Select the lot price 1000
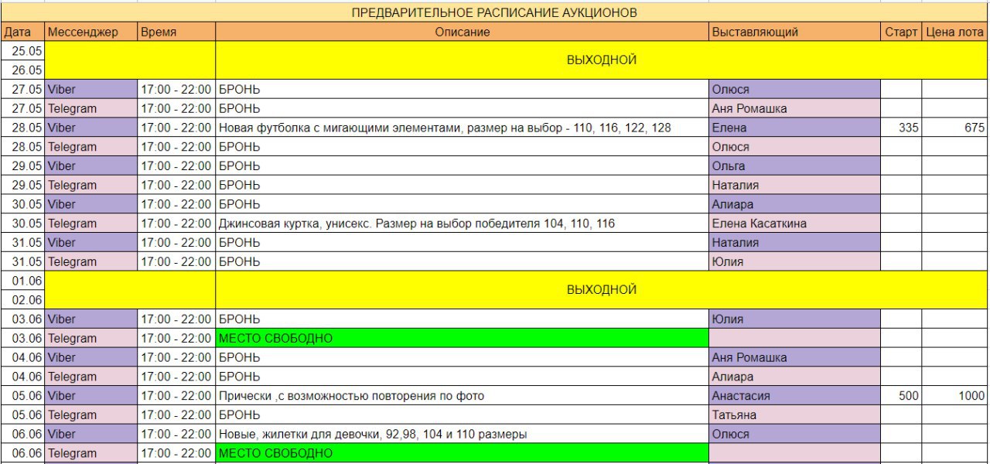Screen dimensions: 990x464 [x=955, y=395]
